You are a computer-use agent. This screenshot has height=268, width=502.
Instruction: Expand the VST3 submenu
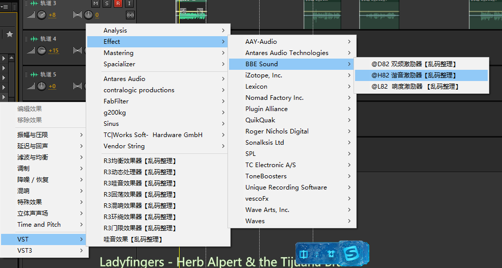[x=43, y=250]
